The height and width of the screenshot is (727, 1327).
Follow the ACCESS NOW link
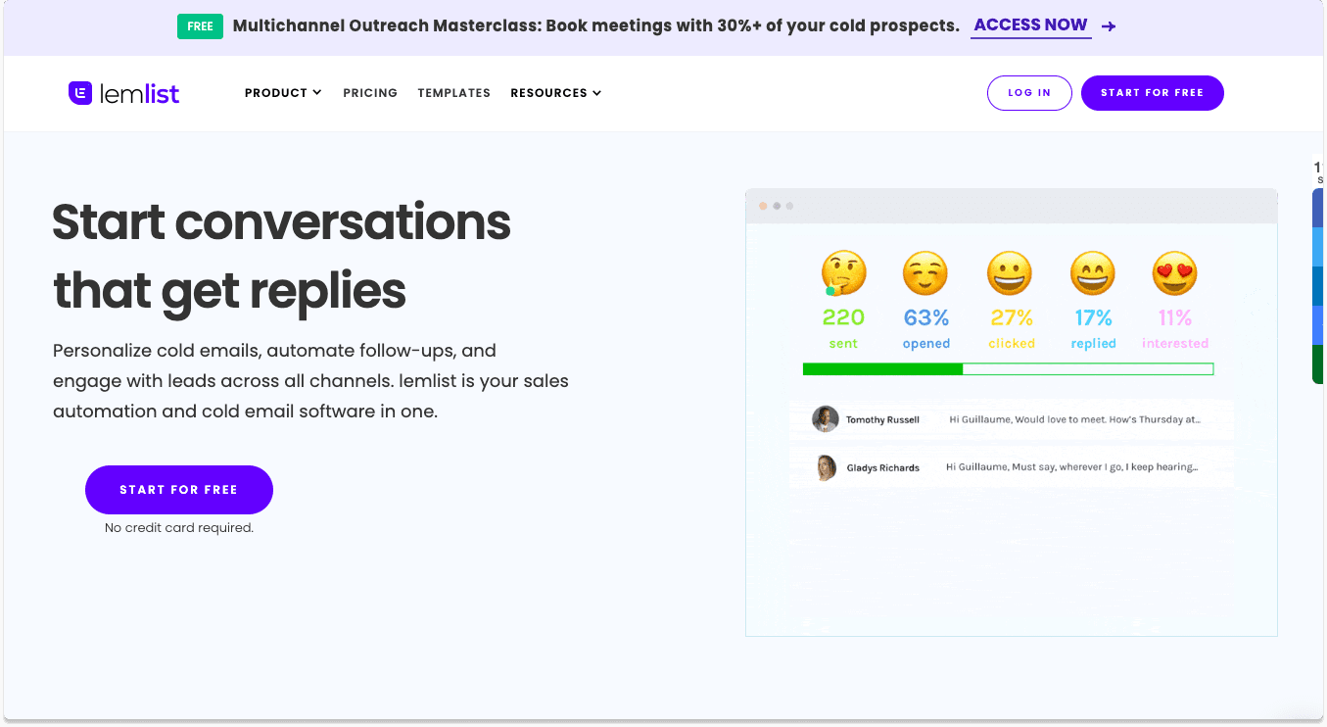click(1030, 25)
